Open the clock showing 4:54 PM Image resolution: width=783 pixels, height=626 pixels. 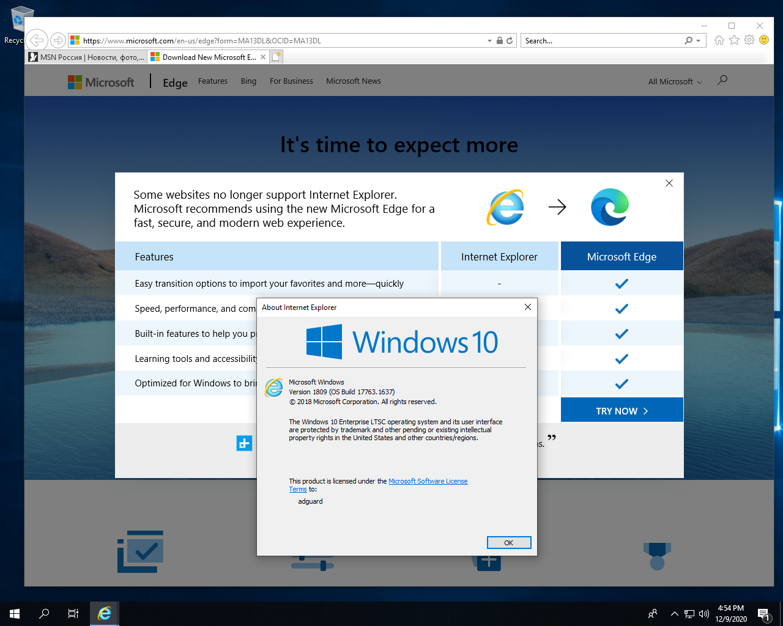tap(731, 614)
